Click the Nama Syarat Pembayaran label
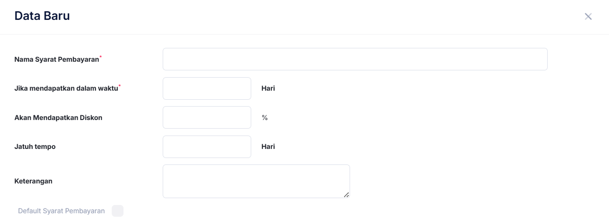 pyautogui.click(x=57, y=59)
